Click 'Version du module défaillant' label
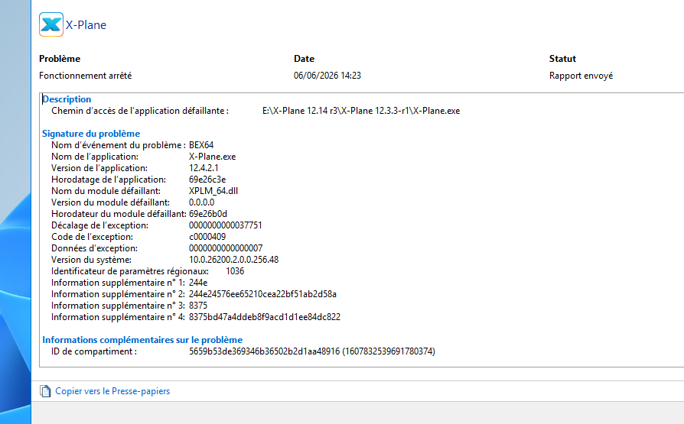 click(x=110, y=202)
